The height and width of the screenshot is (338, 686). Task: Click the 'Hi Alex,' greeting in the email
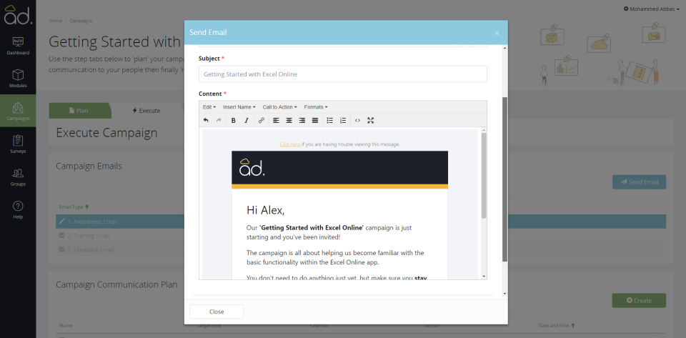(x=266, y=210)
